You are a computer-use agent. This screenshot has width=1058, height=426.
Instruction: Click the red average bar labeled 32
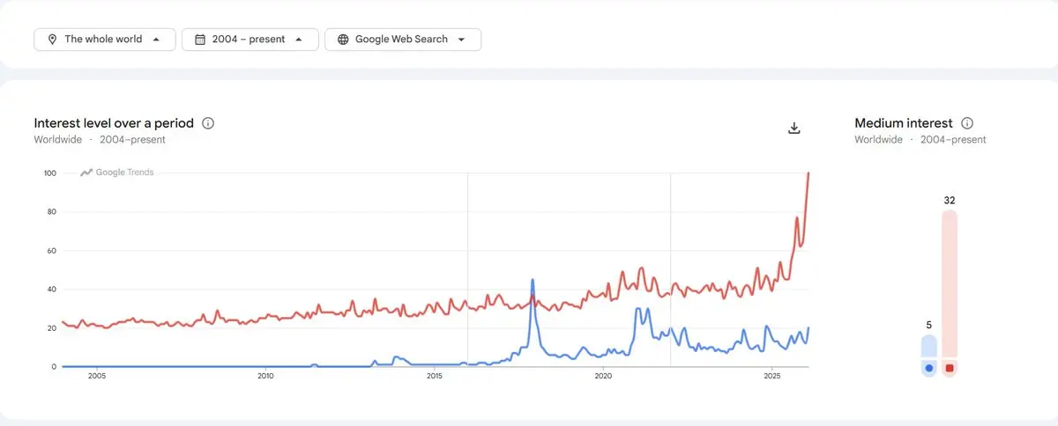tap(950, 282)
